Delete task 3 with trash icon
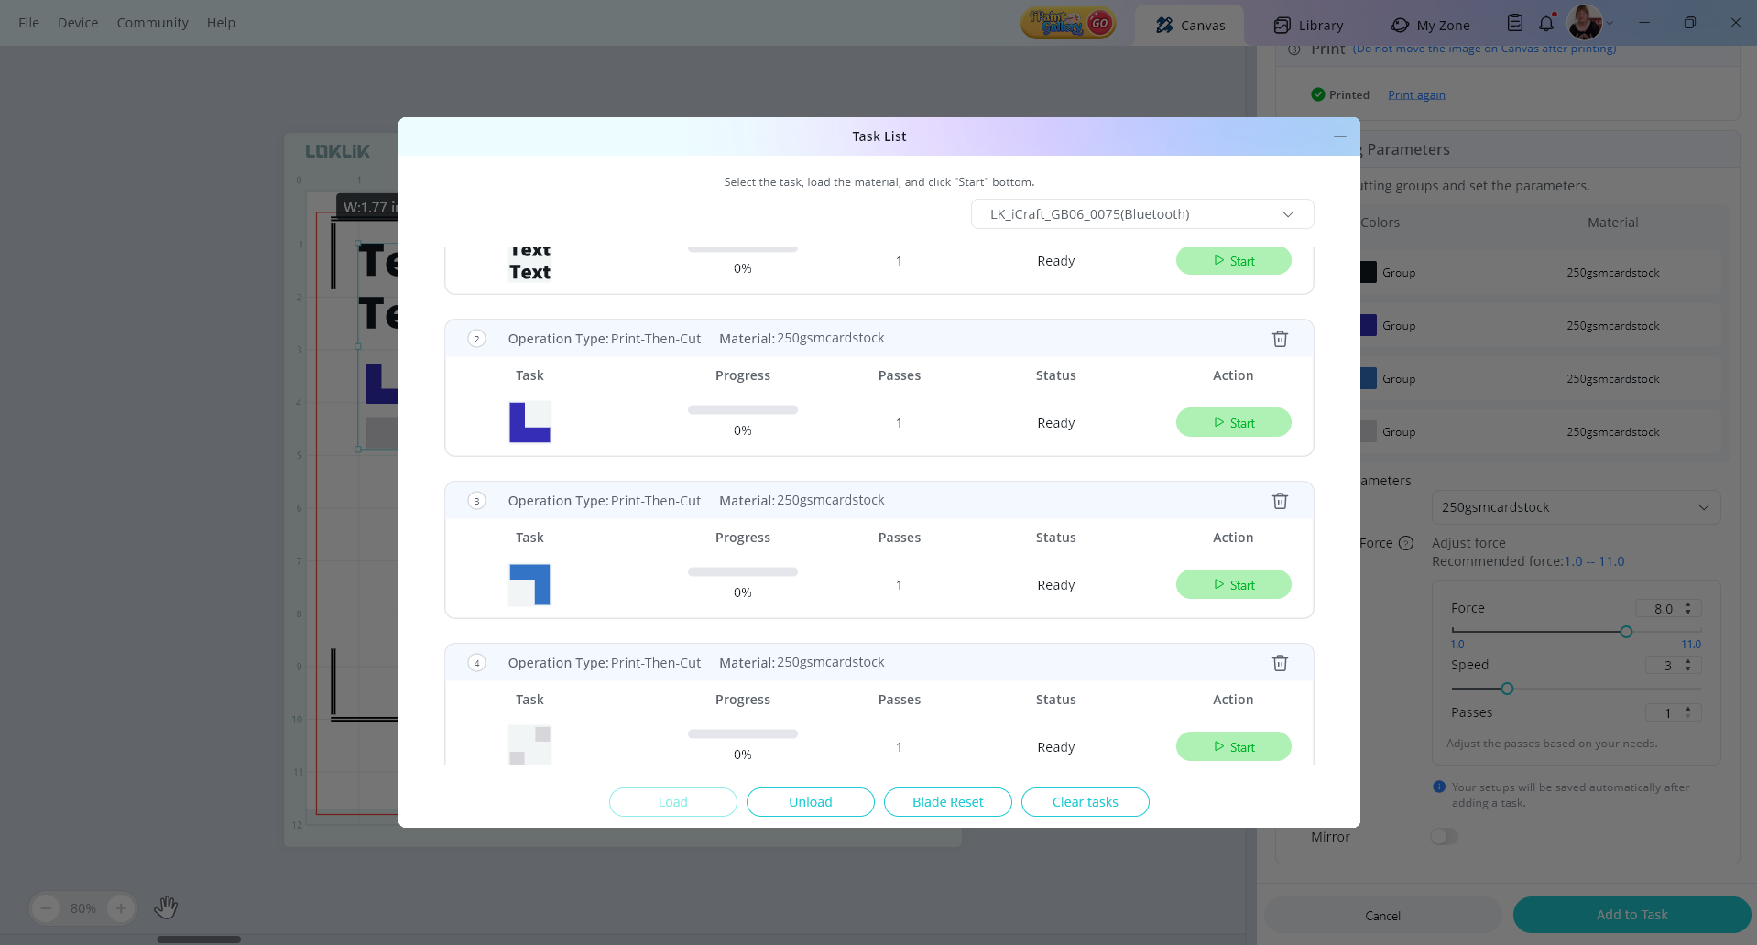The width and height of the screenshot is (1757, 945). pos(1280,501)
